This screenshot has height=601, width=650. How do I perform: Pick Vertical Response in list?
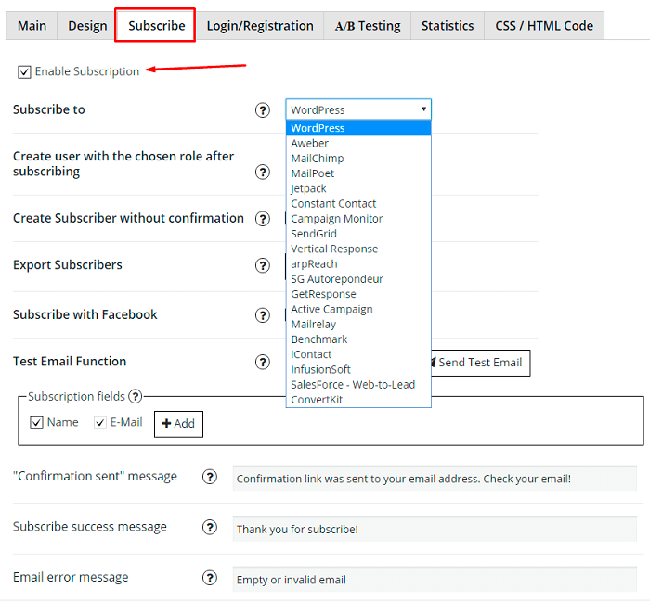coord(358,249)
